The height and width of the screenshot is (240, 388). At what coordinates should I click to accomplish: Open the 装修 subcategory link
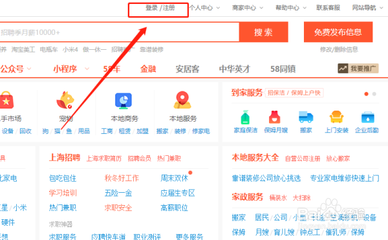pos(180,131)
